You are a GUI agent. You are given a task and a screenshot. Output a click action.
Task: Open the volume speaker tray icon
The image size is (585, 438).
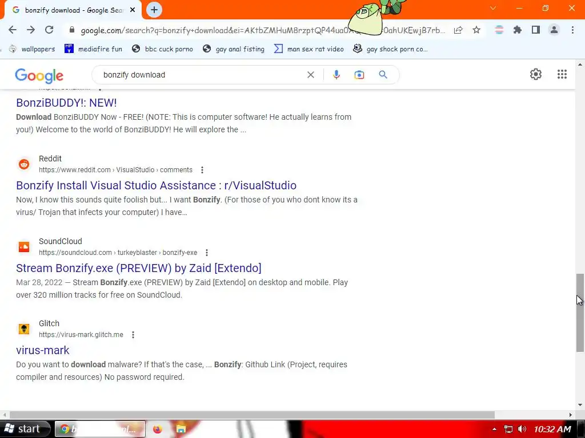click(522, 429)
